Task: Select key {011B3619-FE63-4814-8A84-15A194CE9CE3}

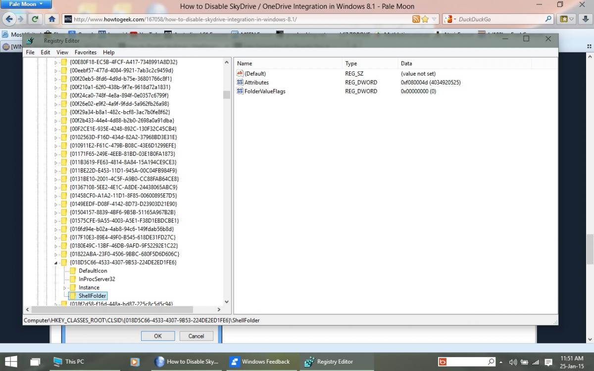Action: click(123, 162)
